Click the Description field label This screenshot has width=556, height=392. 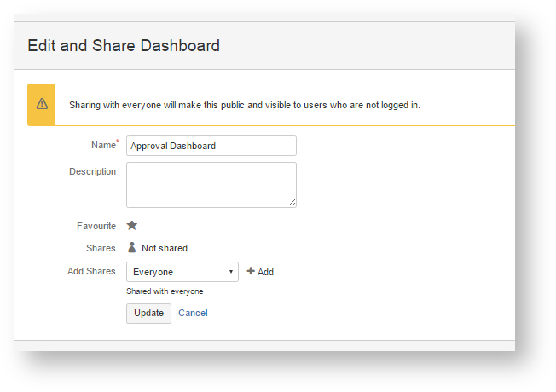tap(92, 171)
